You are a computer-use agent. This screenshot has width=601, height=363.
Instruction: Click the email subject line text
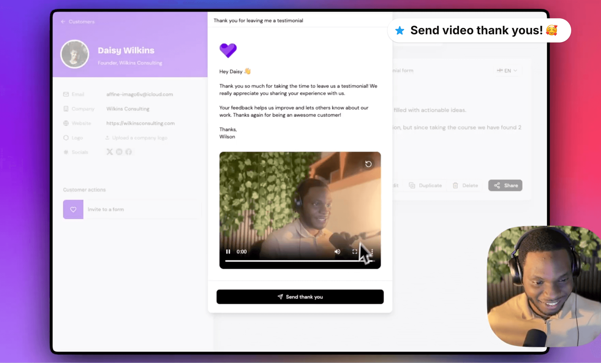(x=258, y=21)
